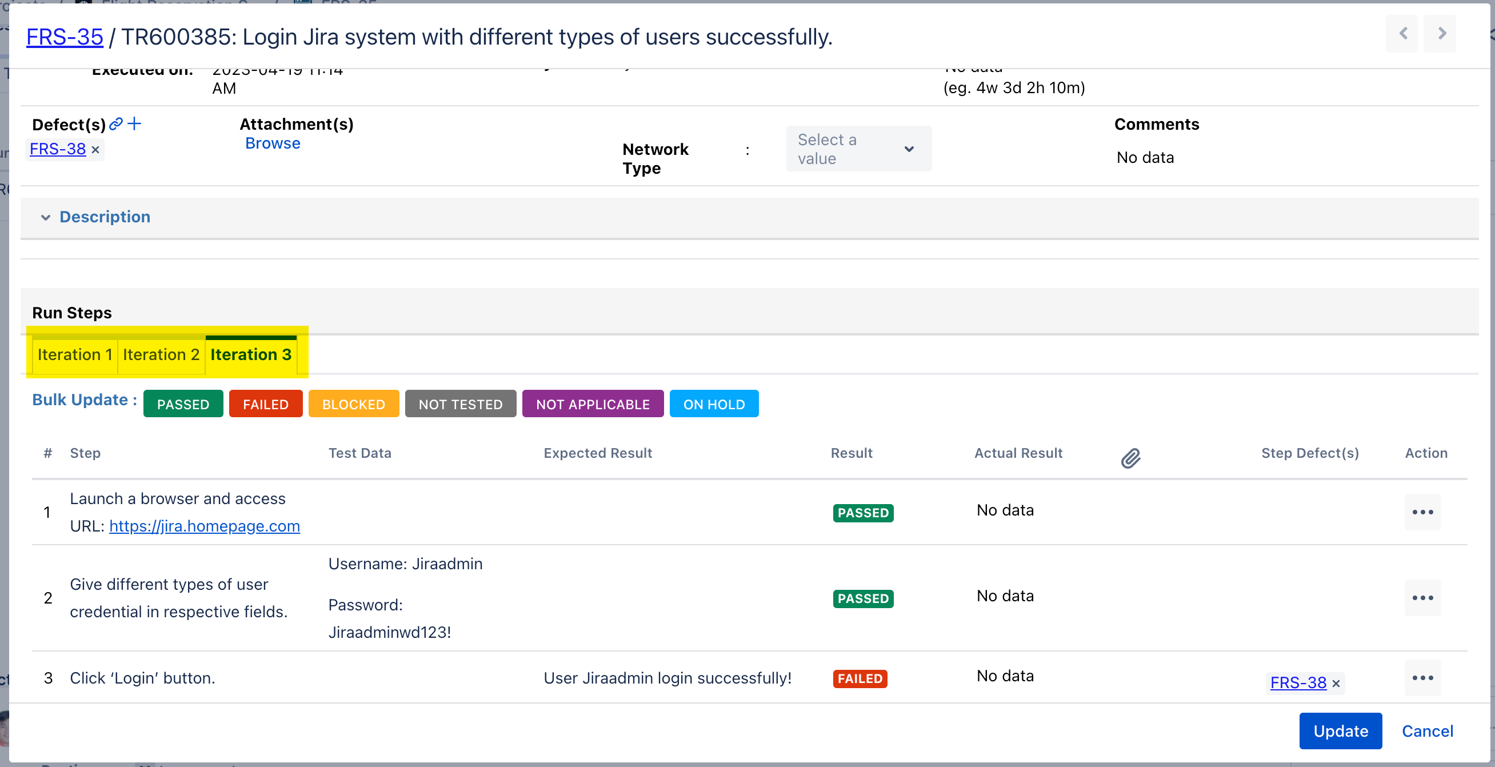The height and width of the screenshot is (767, 1495).
Task: Click the paperclip attachment column icon
Action: click(1130, 459)
